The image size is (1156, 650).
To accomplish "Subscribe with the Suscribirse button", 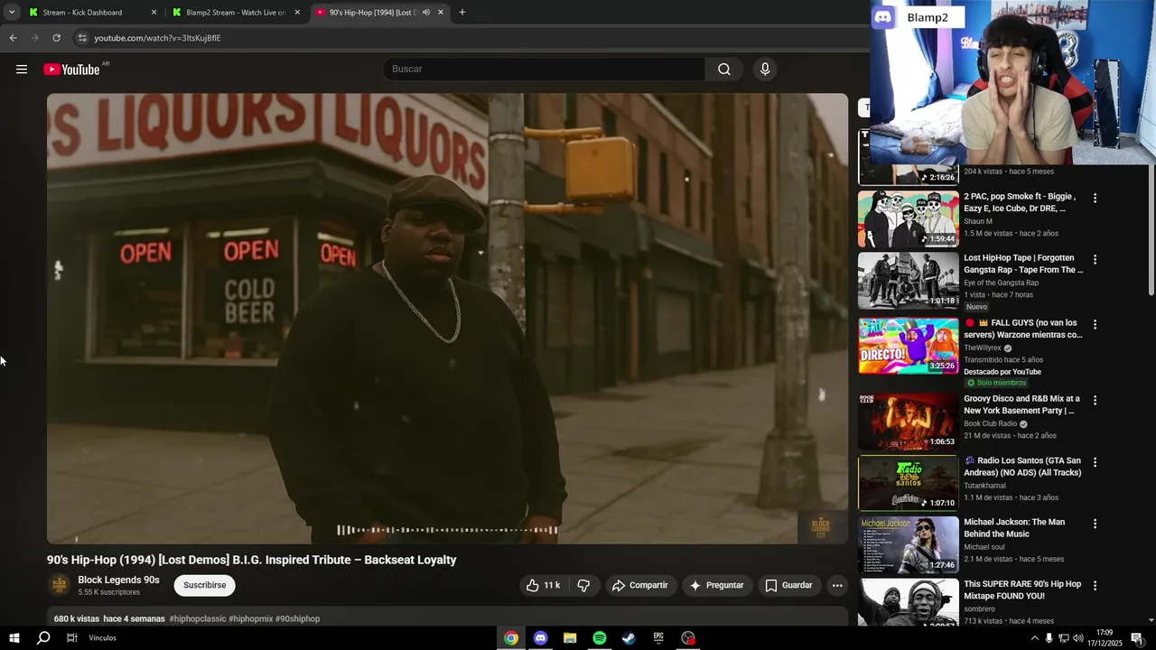I will tap(205, 585).
